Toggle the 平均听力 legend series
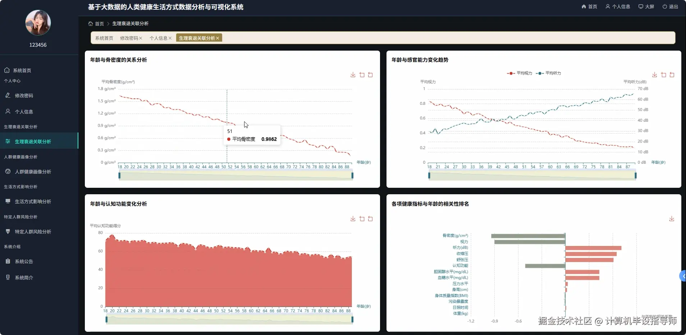Image resolution: width=686 pixels, height=335 pixels. tap(549, 73)
